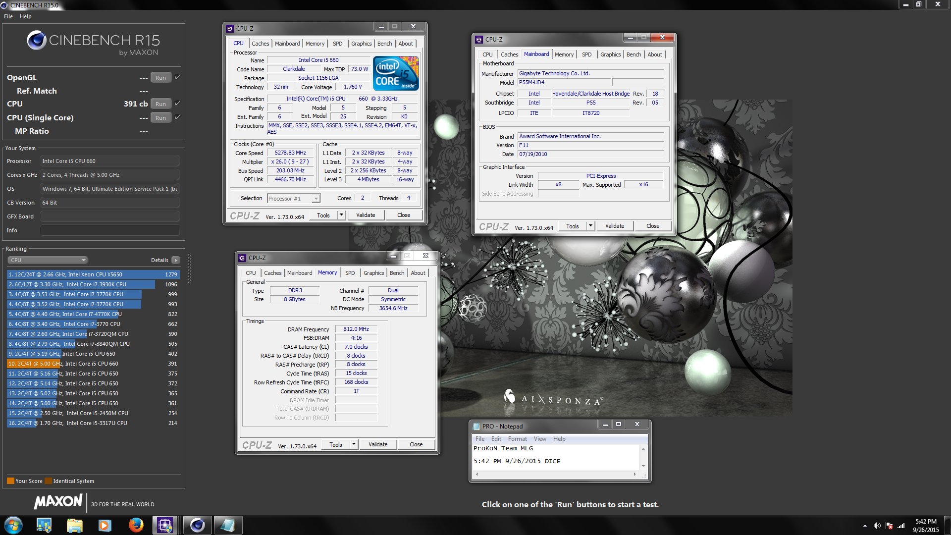Switch to Notepad via the taskbar icon
Screen dimensions: 951x535
[x=227, y=525]
